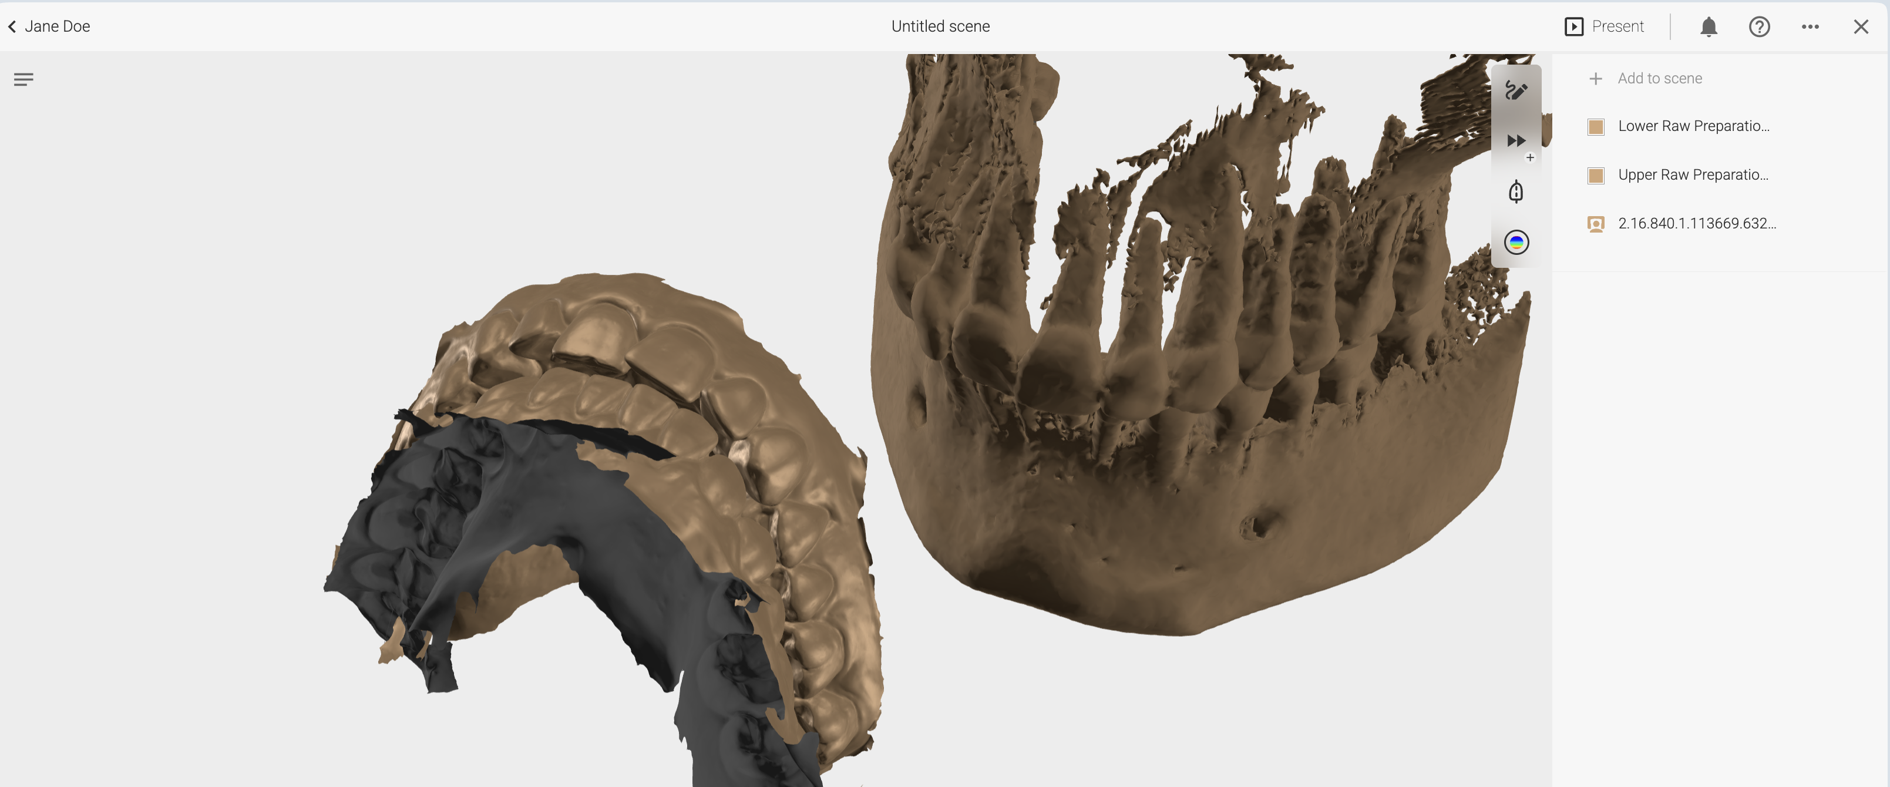Open the three-dot more options menu
1890x787 pixels.
click(1810, 27)
